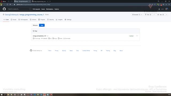Click the browser tab search magnifier icon
This screenshot has height=96, width=171.
pyautogui.click(x=158, y=1)
